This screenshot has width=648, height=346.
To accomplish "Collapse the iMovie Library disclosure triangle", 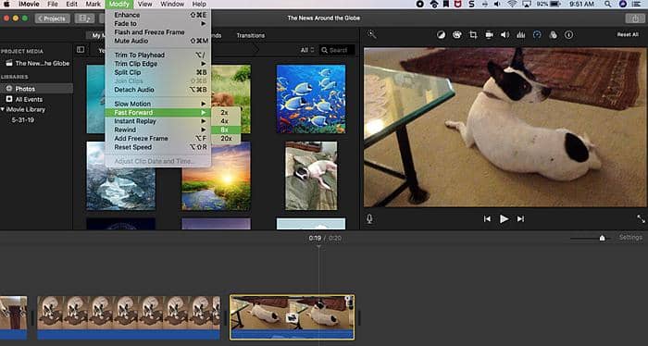I will point(3,109).
